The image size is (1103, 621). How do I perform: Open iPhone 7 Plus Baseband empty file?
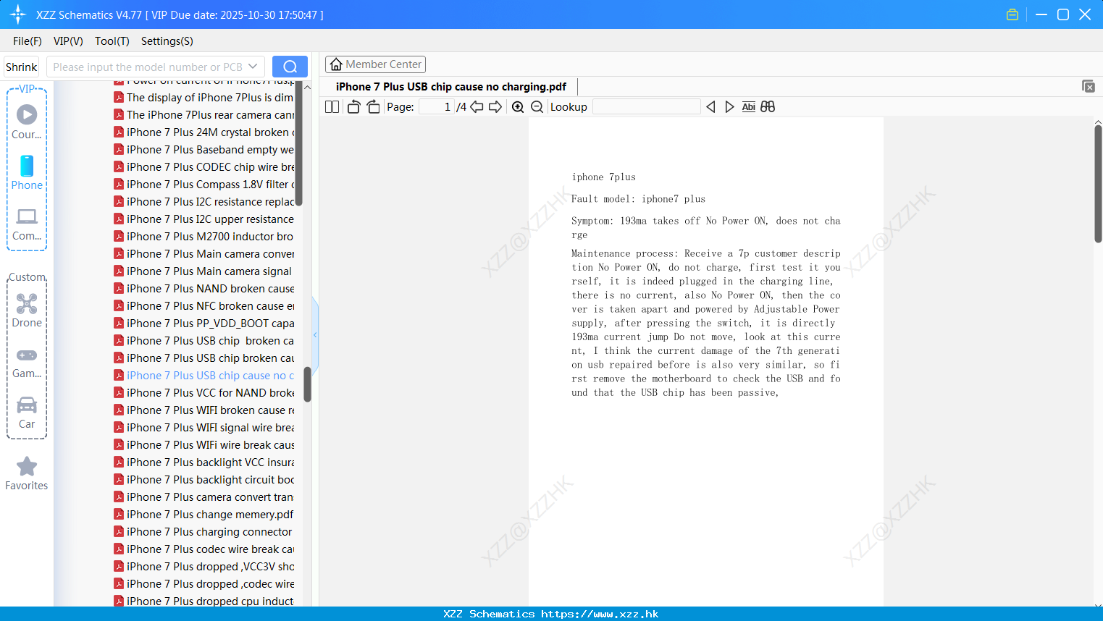tap(204, 150)
